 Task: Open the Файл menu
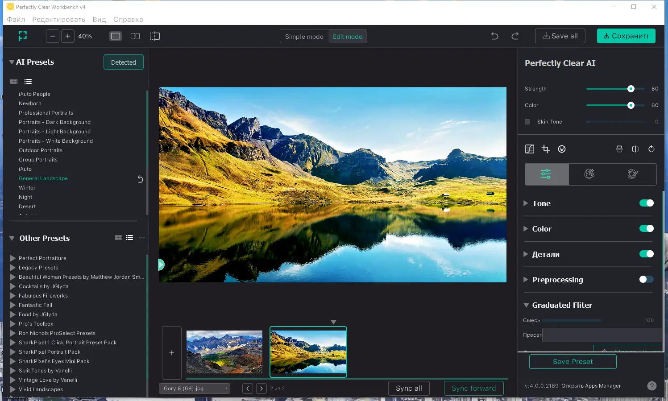[16, 20]
